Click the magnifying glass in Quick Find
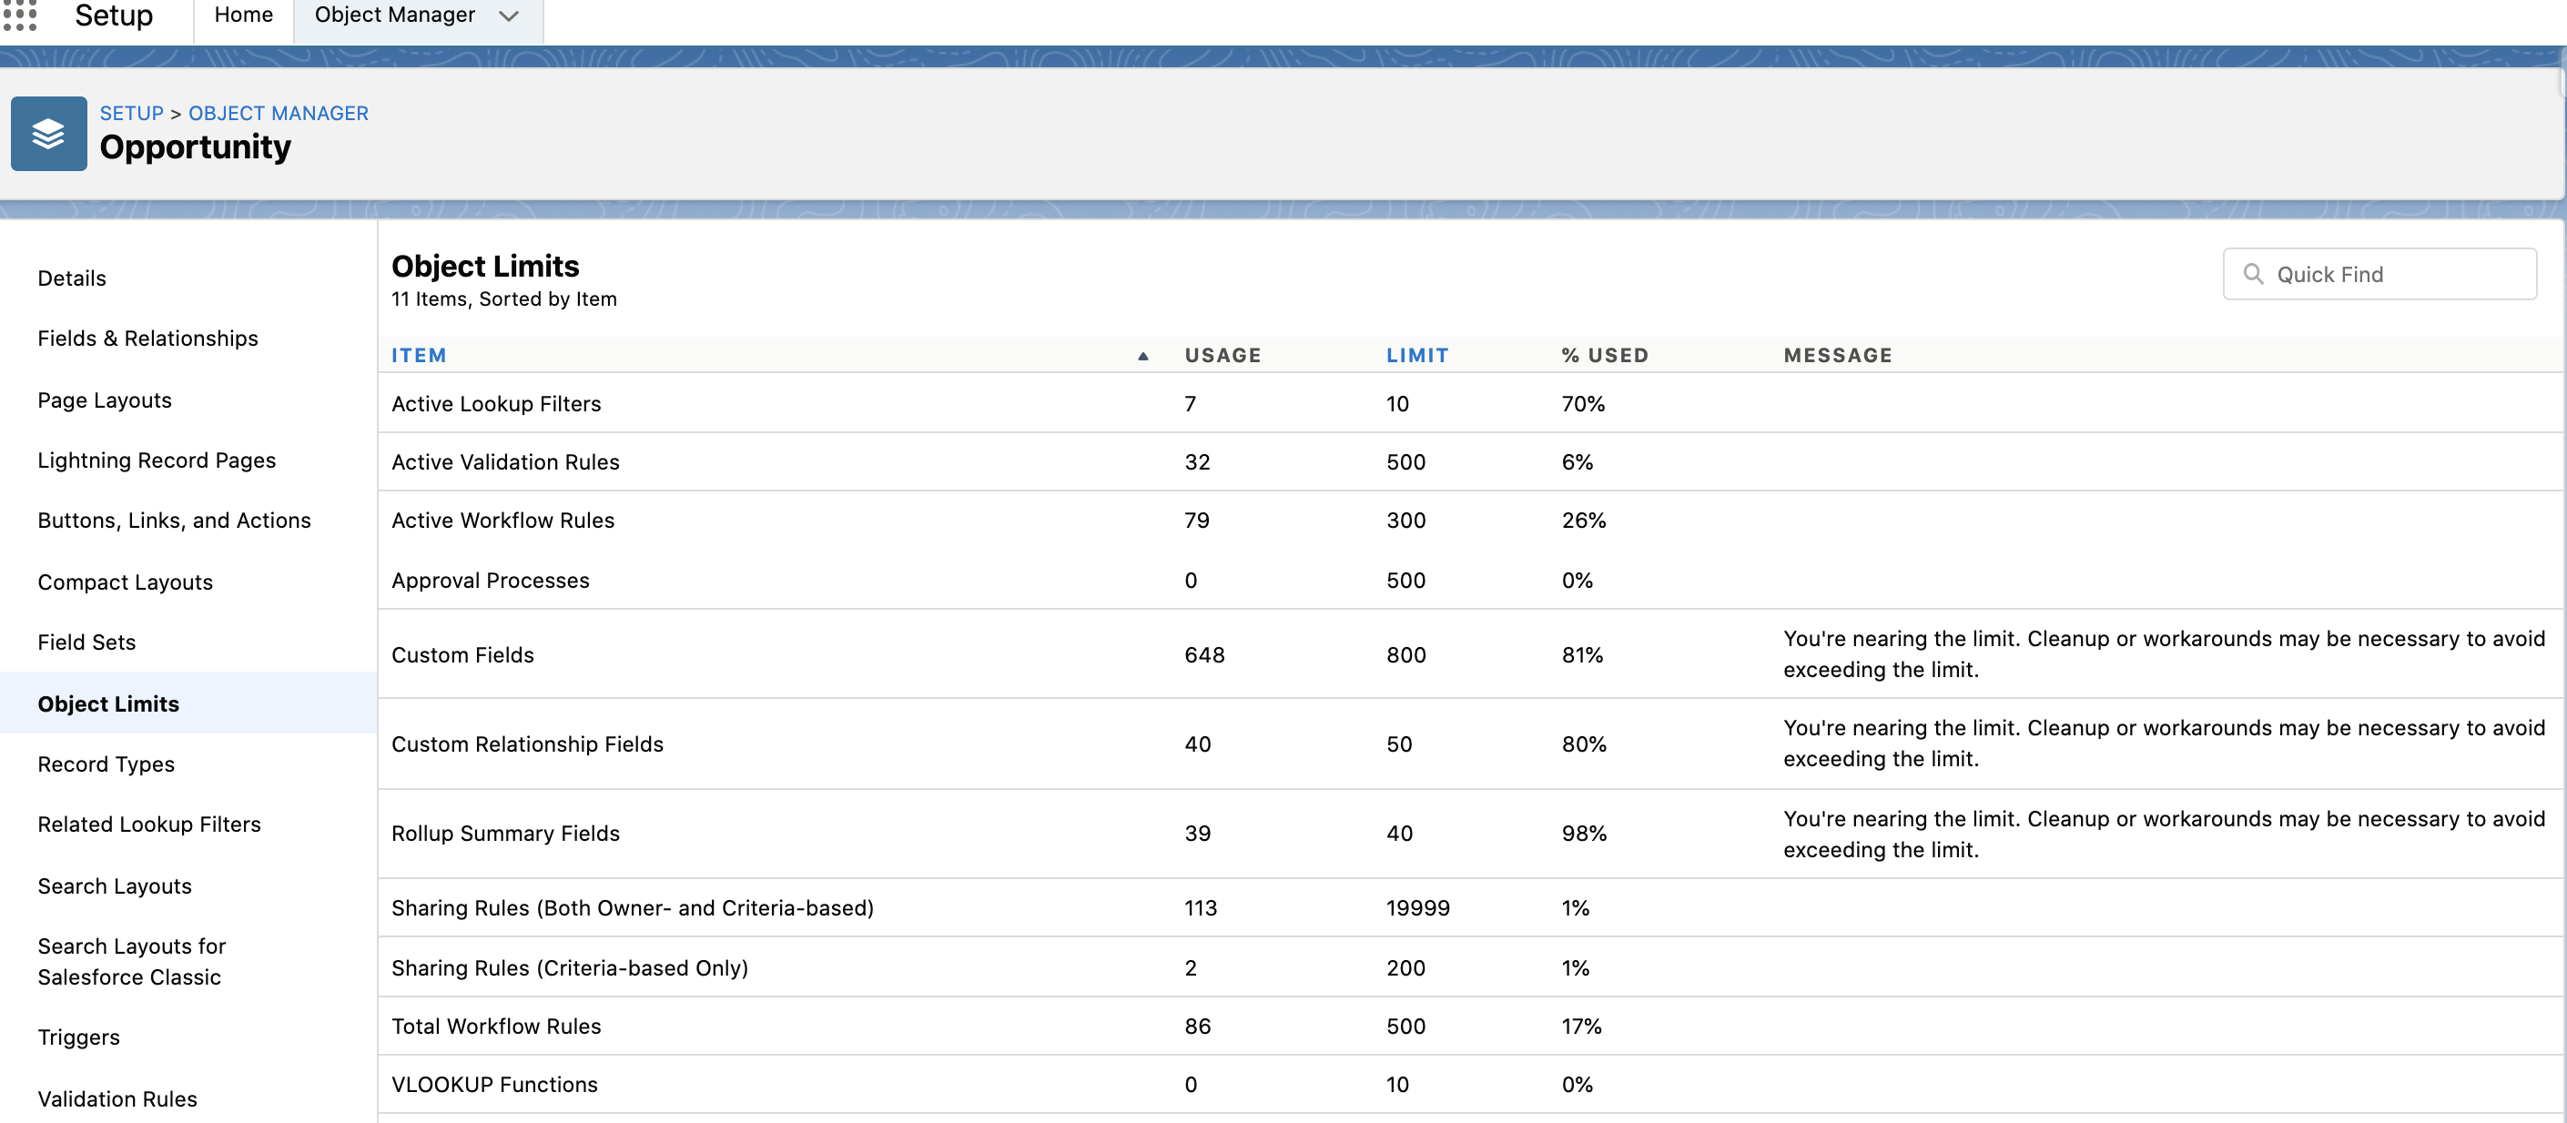The image size is (2567, 1123). pyautogui.click(x=2256, y=273)
